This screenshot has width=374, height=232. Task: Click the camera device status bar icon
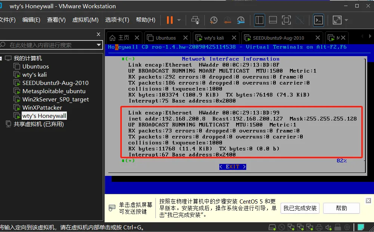coord(347,227)
